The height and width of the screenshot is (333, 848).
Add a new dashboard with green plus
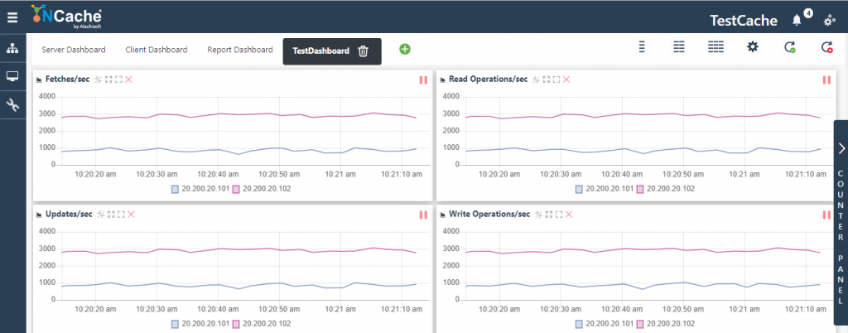pyautogui.click(x=405, y=50)
